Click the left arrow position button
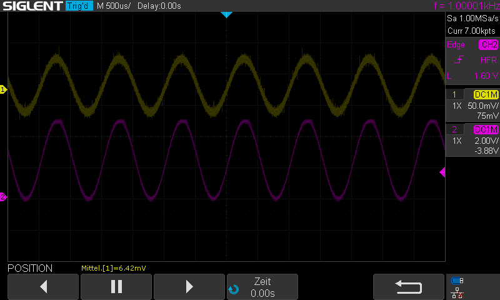This screenshot has height=300, width=500. pos(43,287)
